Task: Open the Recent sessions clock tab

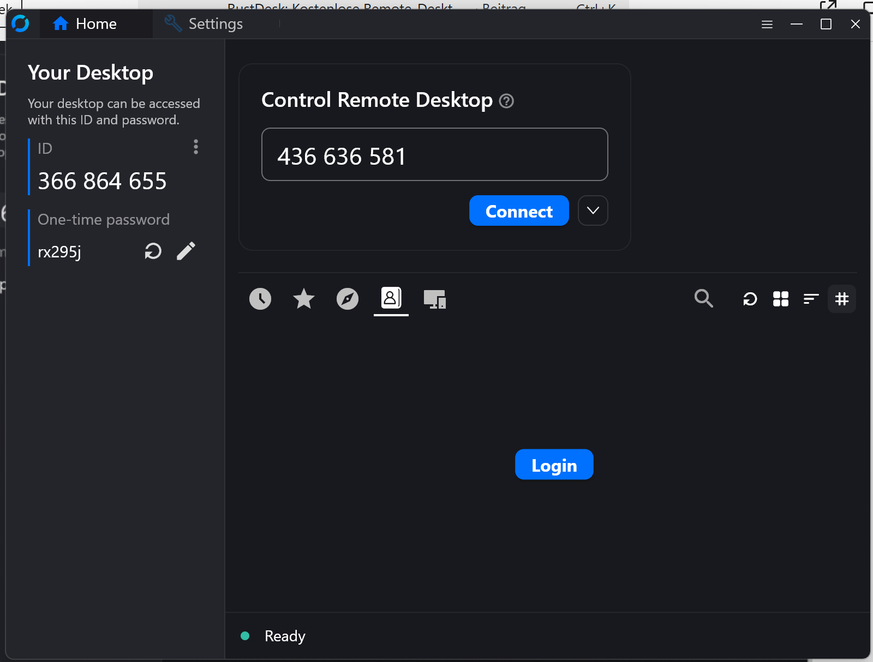Action: tap(260, 299)
